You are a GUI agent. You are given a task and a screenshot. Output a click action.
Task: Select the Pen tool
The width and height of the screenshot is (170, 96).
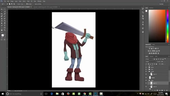tap(2, 26)
